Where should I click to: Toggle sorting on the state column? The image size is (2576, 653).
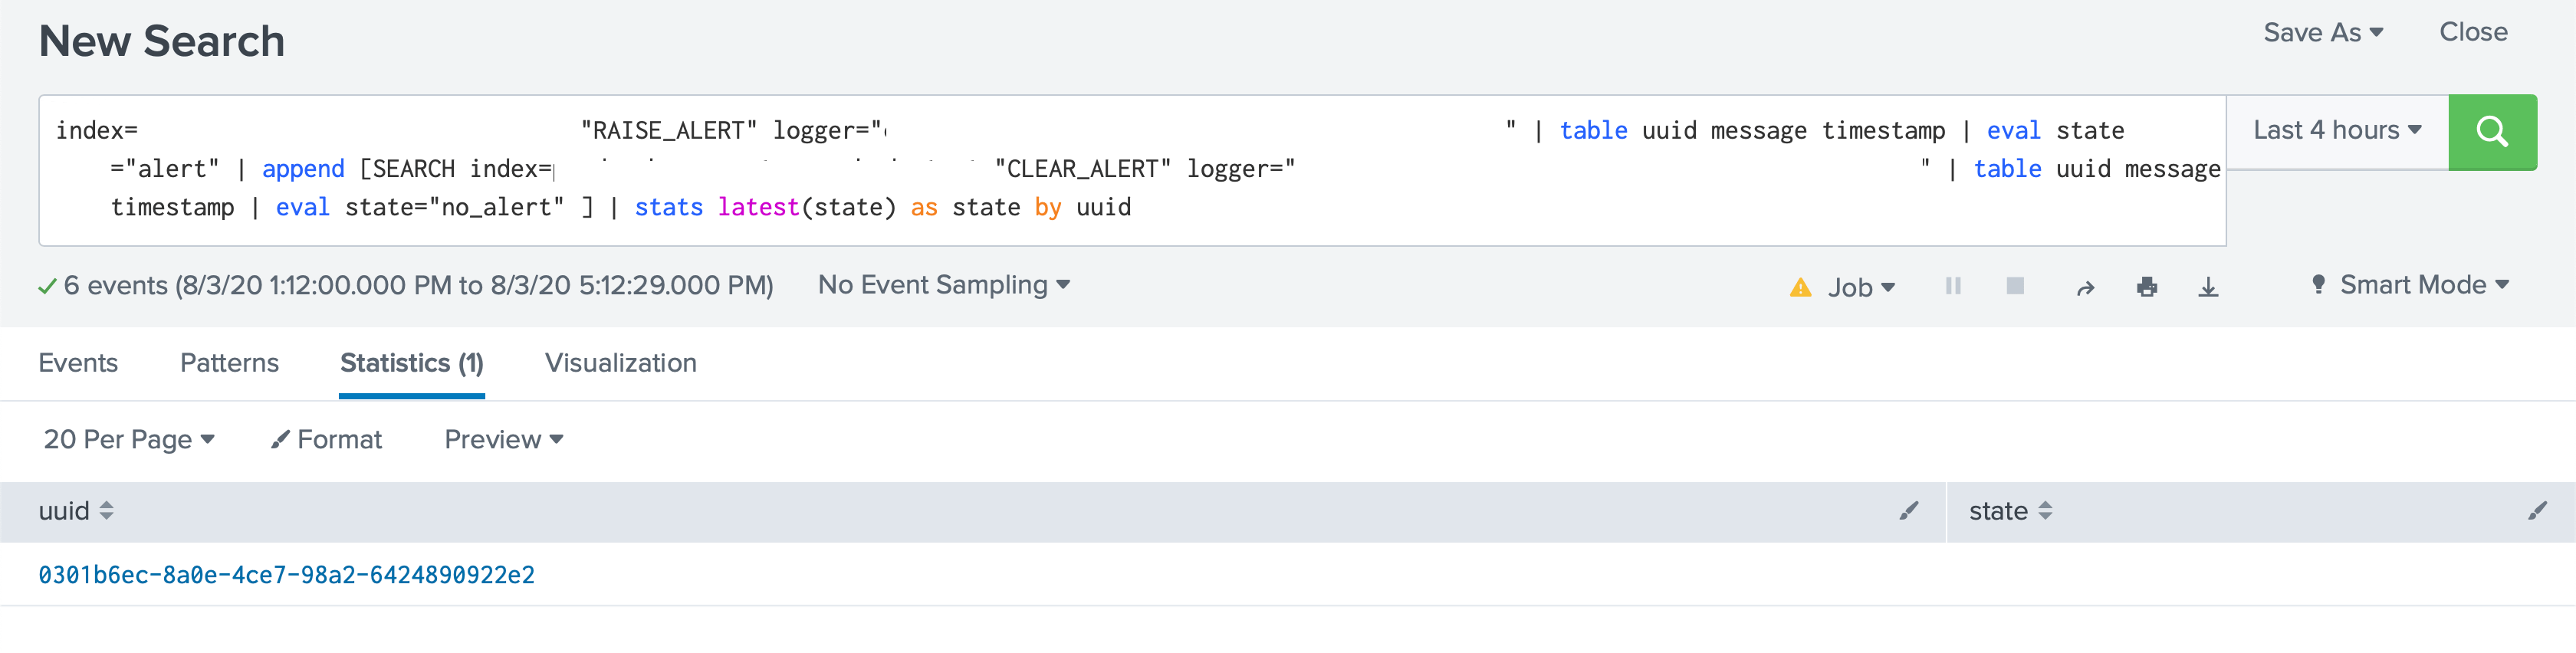(2046, 511)
